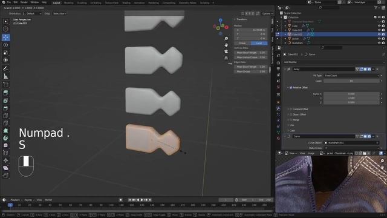
Task: Disable render camera icon for Cube
Action: point(383,25)
